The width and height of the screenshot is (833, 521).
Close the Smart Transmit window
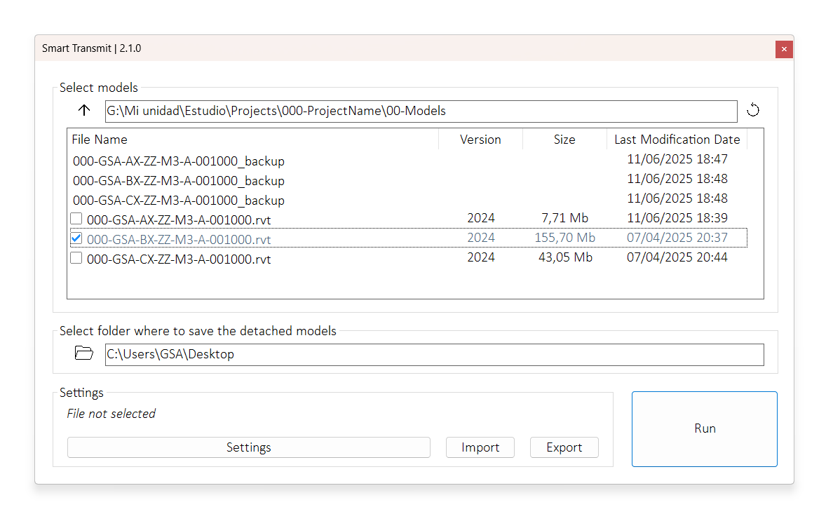coord(784,49)
